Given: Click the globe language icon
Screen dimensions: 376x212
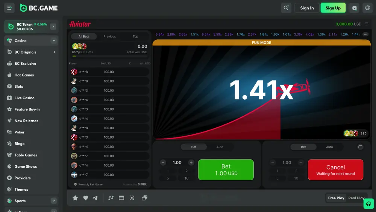Looking at the screenshot, I should 367,8.
